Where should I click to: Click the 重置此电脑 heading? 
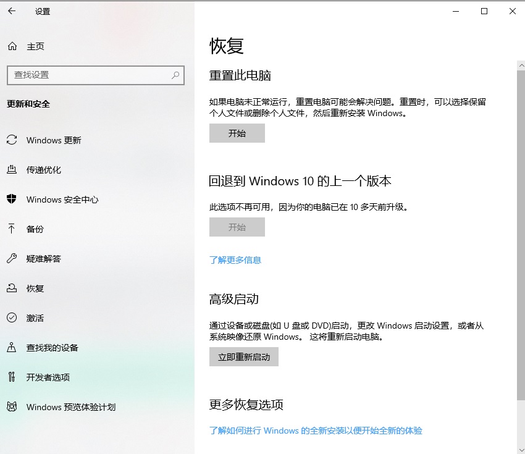click(240, 75)
